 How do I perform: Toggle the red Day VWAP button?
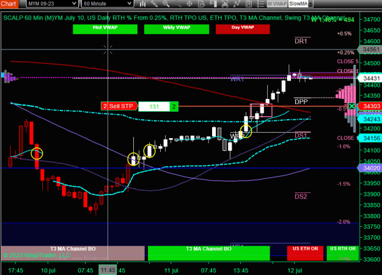[x=243, y=29]
